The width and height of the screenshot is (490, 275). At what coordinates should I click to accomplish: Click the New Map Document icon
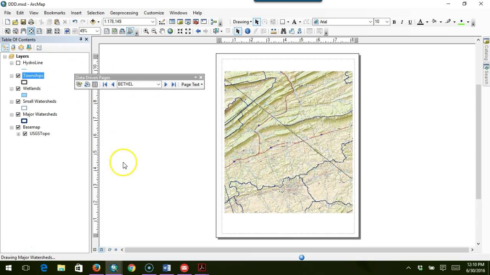[7, 22]
